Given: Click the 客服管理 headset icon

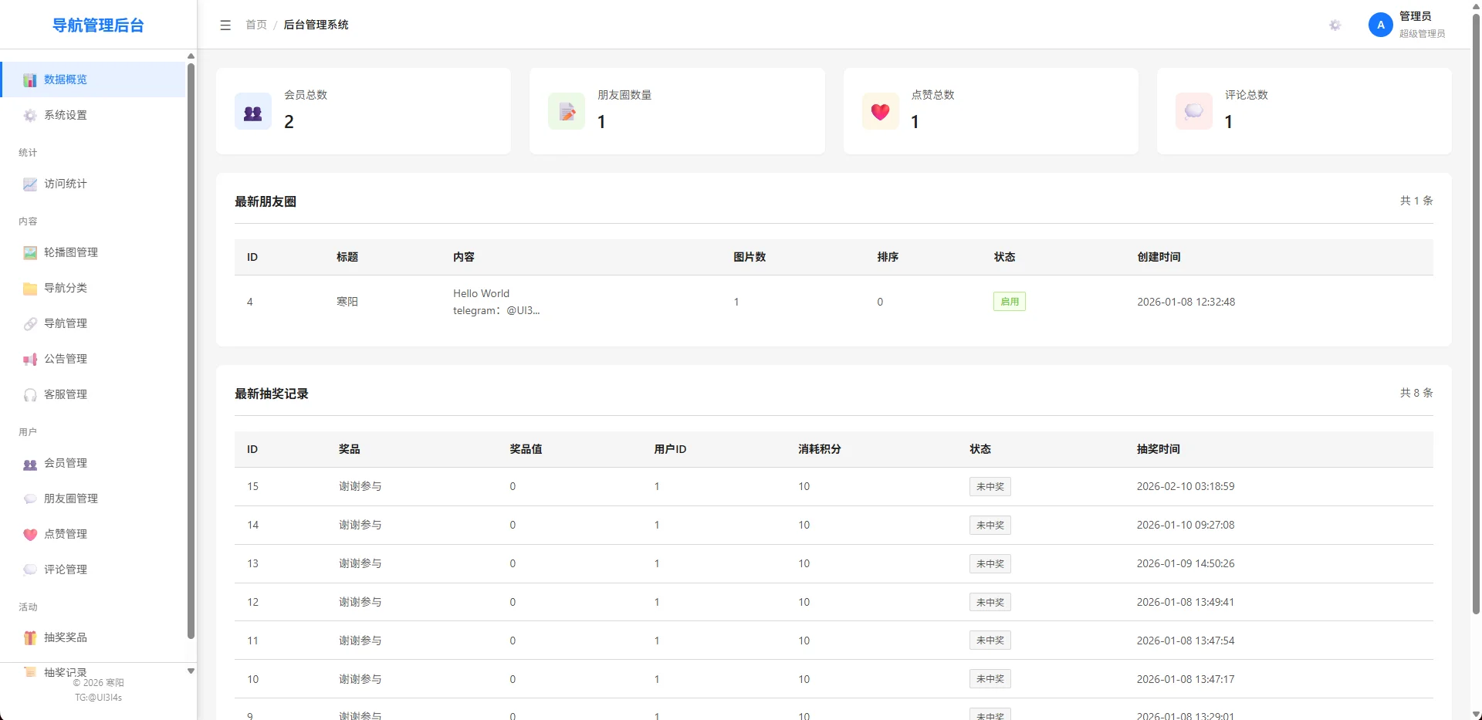Looking at the screenshot, I should tap(30, 395).
